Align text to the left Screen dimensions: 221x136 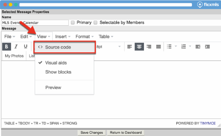(129, 47)
